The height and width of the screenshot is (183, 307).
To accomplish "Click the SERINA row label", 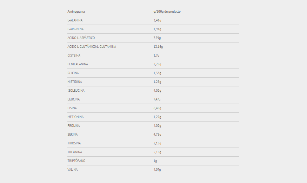I will (73, 135).
